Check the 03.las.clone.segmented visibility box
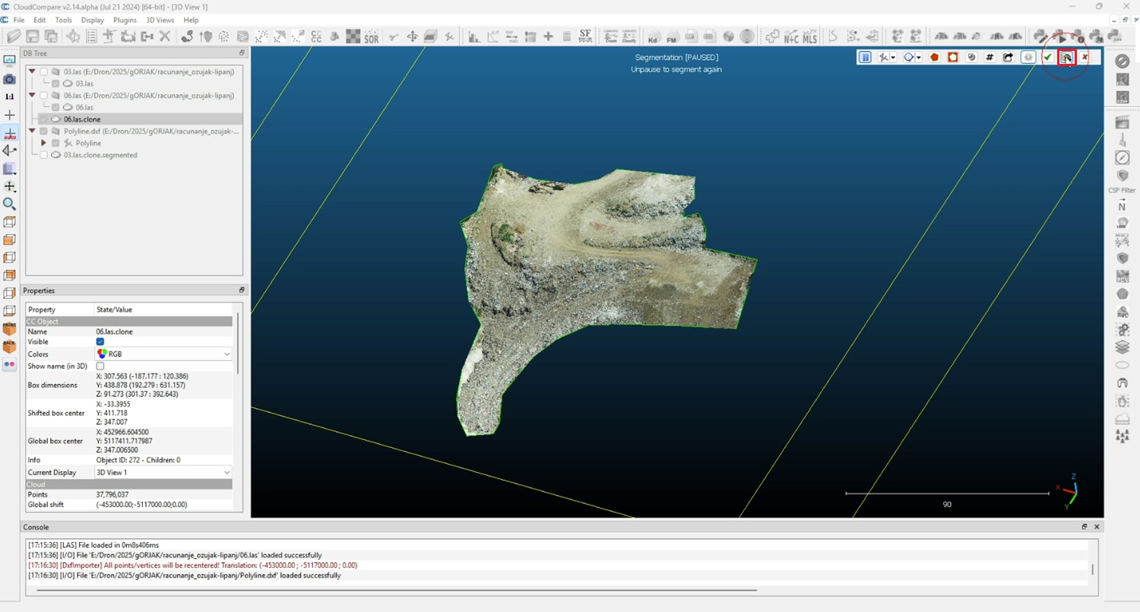Screen dimensions: 1140x612 (x=44, y=155)
